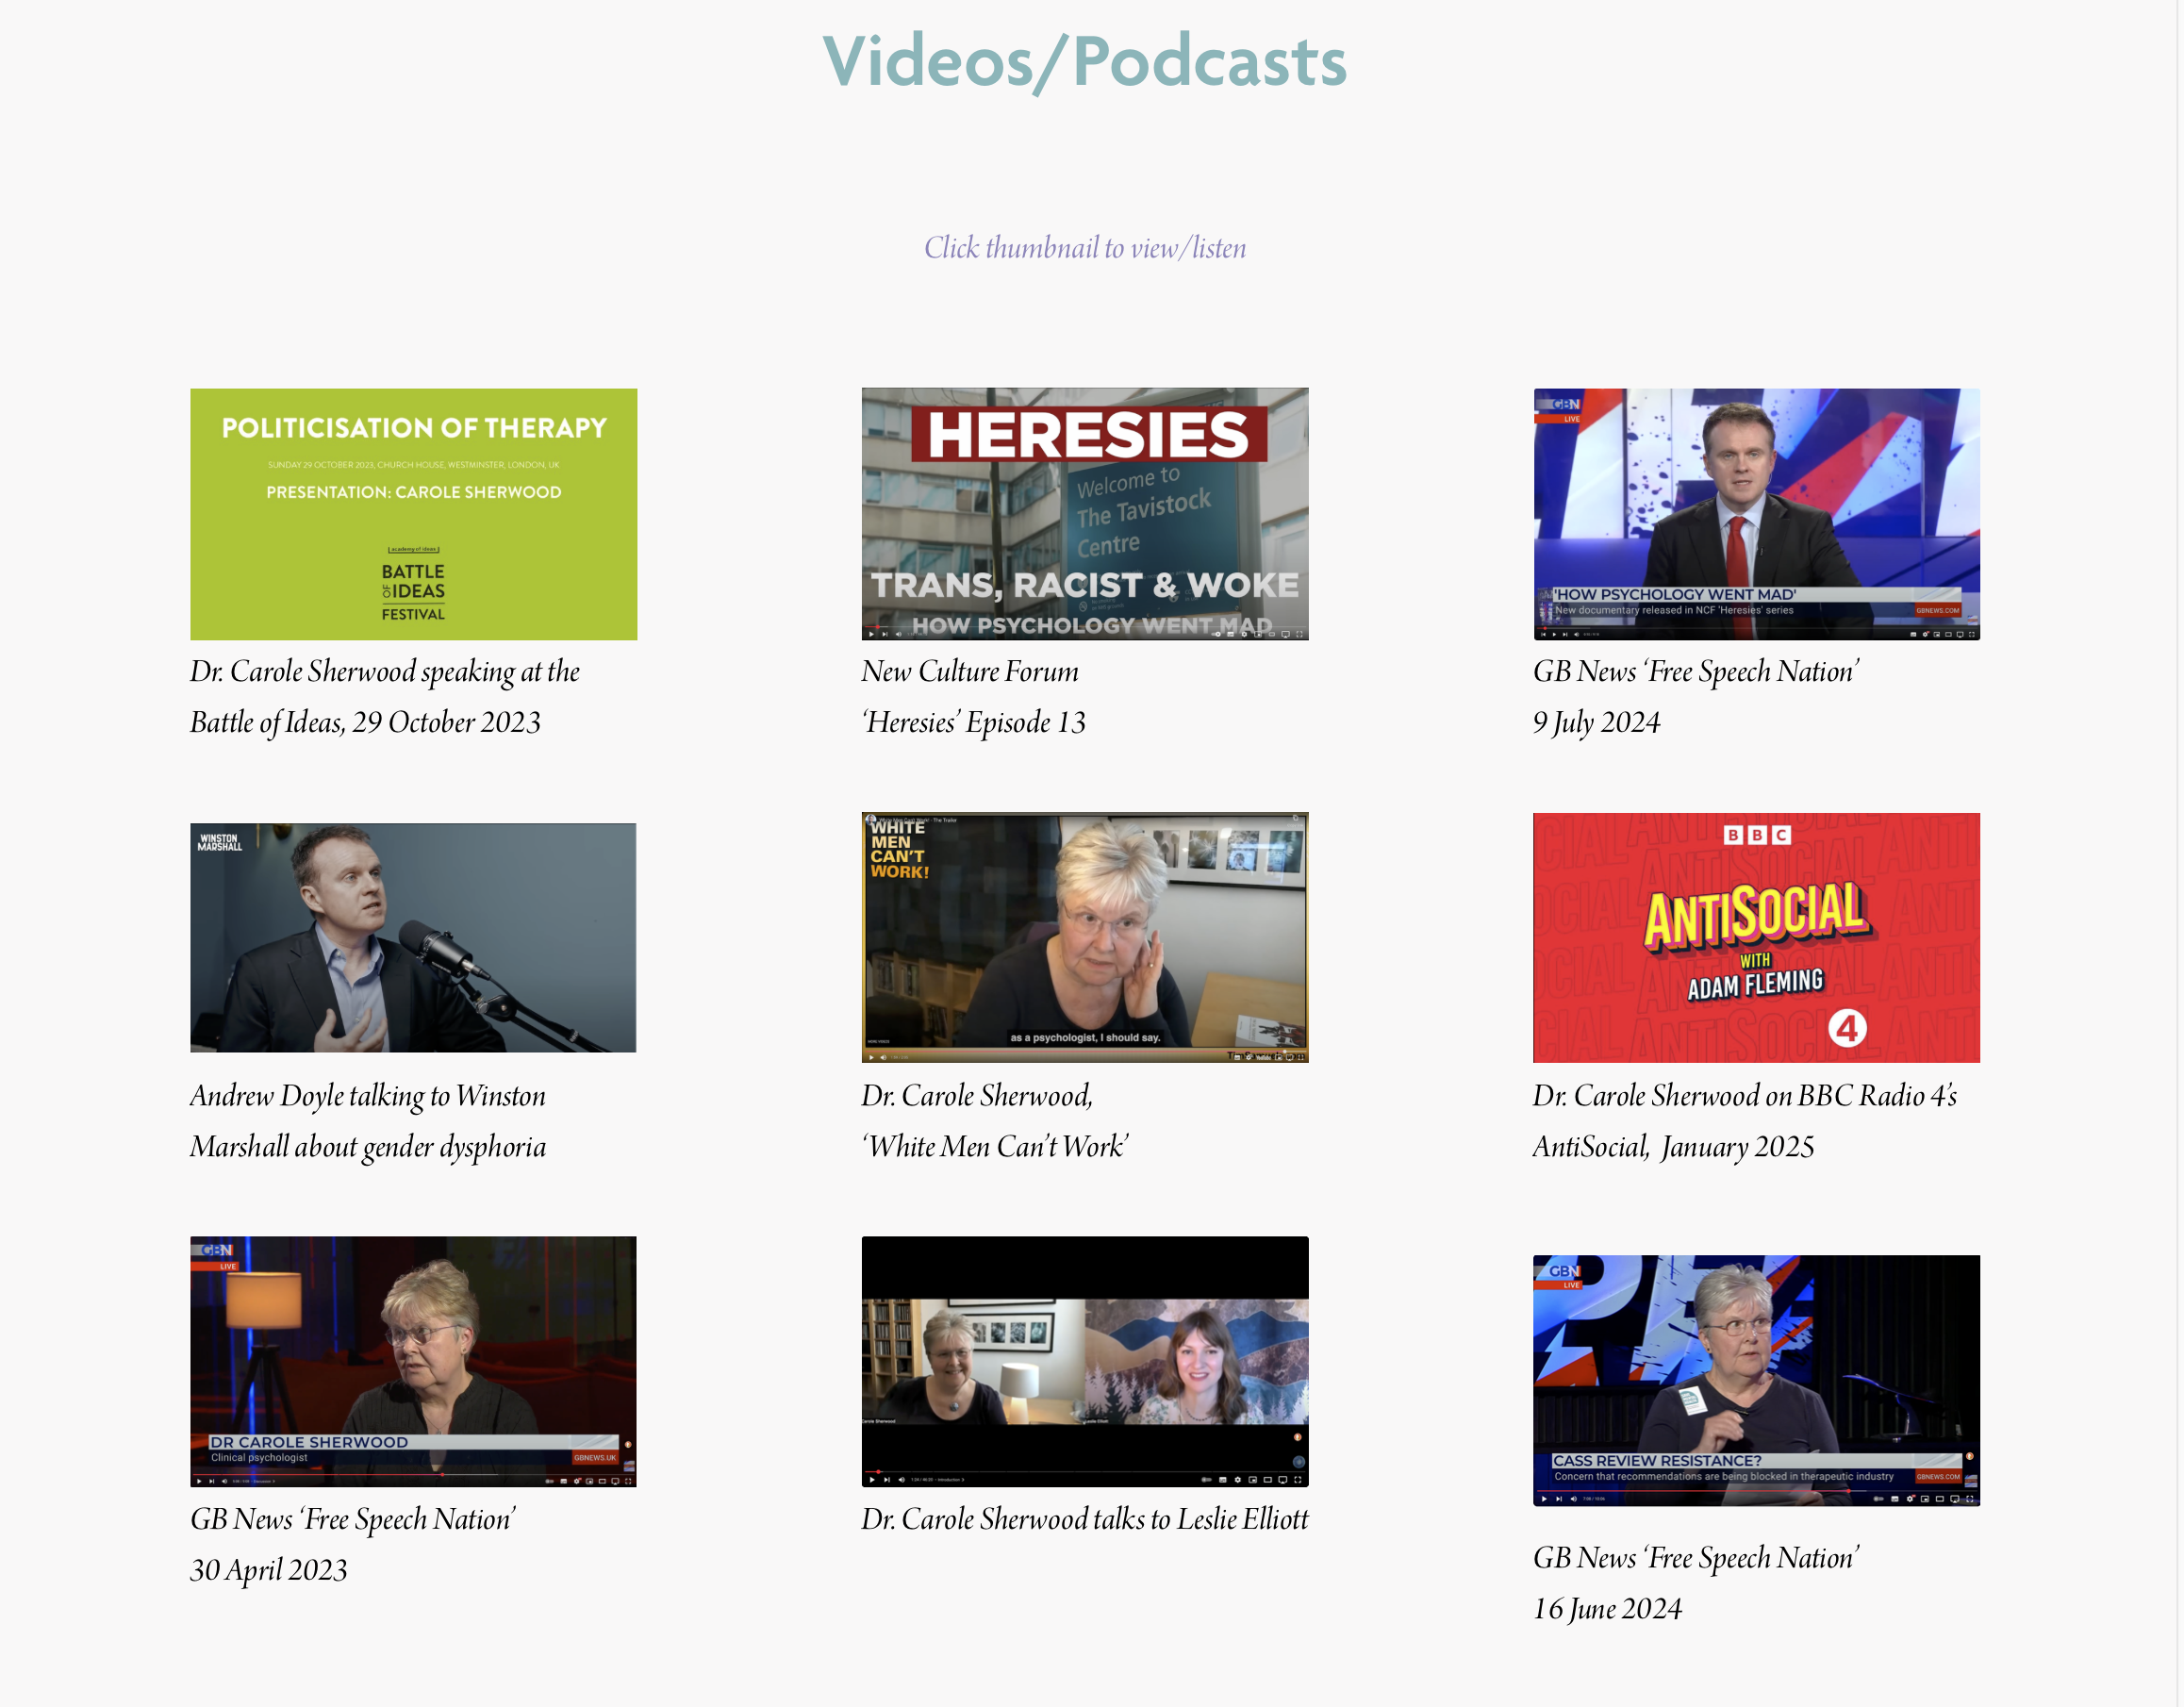Click the Free Speech Nation 30 April 2023 caption
Viewport: 2184px width, 1707px height.
[x=352, y=1544]
